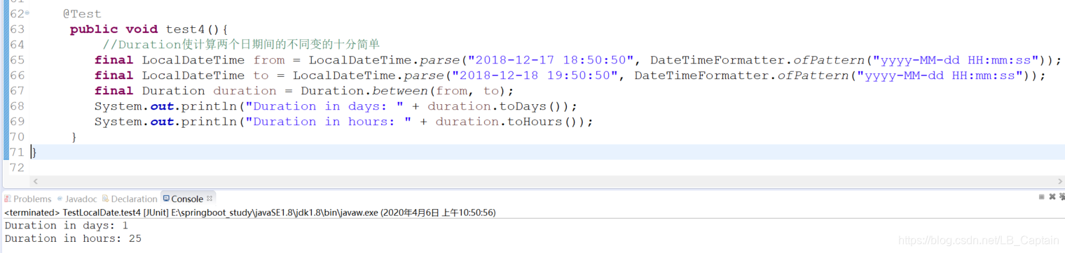Image resolution: width=1065 pixels, height=253 pixels.
Task: Switch to the Problems tab
Action: click(x=28, y=199)
